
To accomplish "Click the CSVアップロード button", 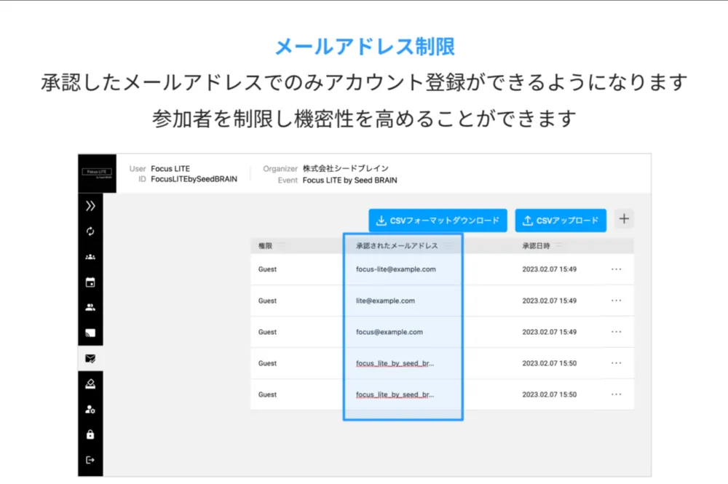I will 562,220.
